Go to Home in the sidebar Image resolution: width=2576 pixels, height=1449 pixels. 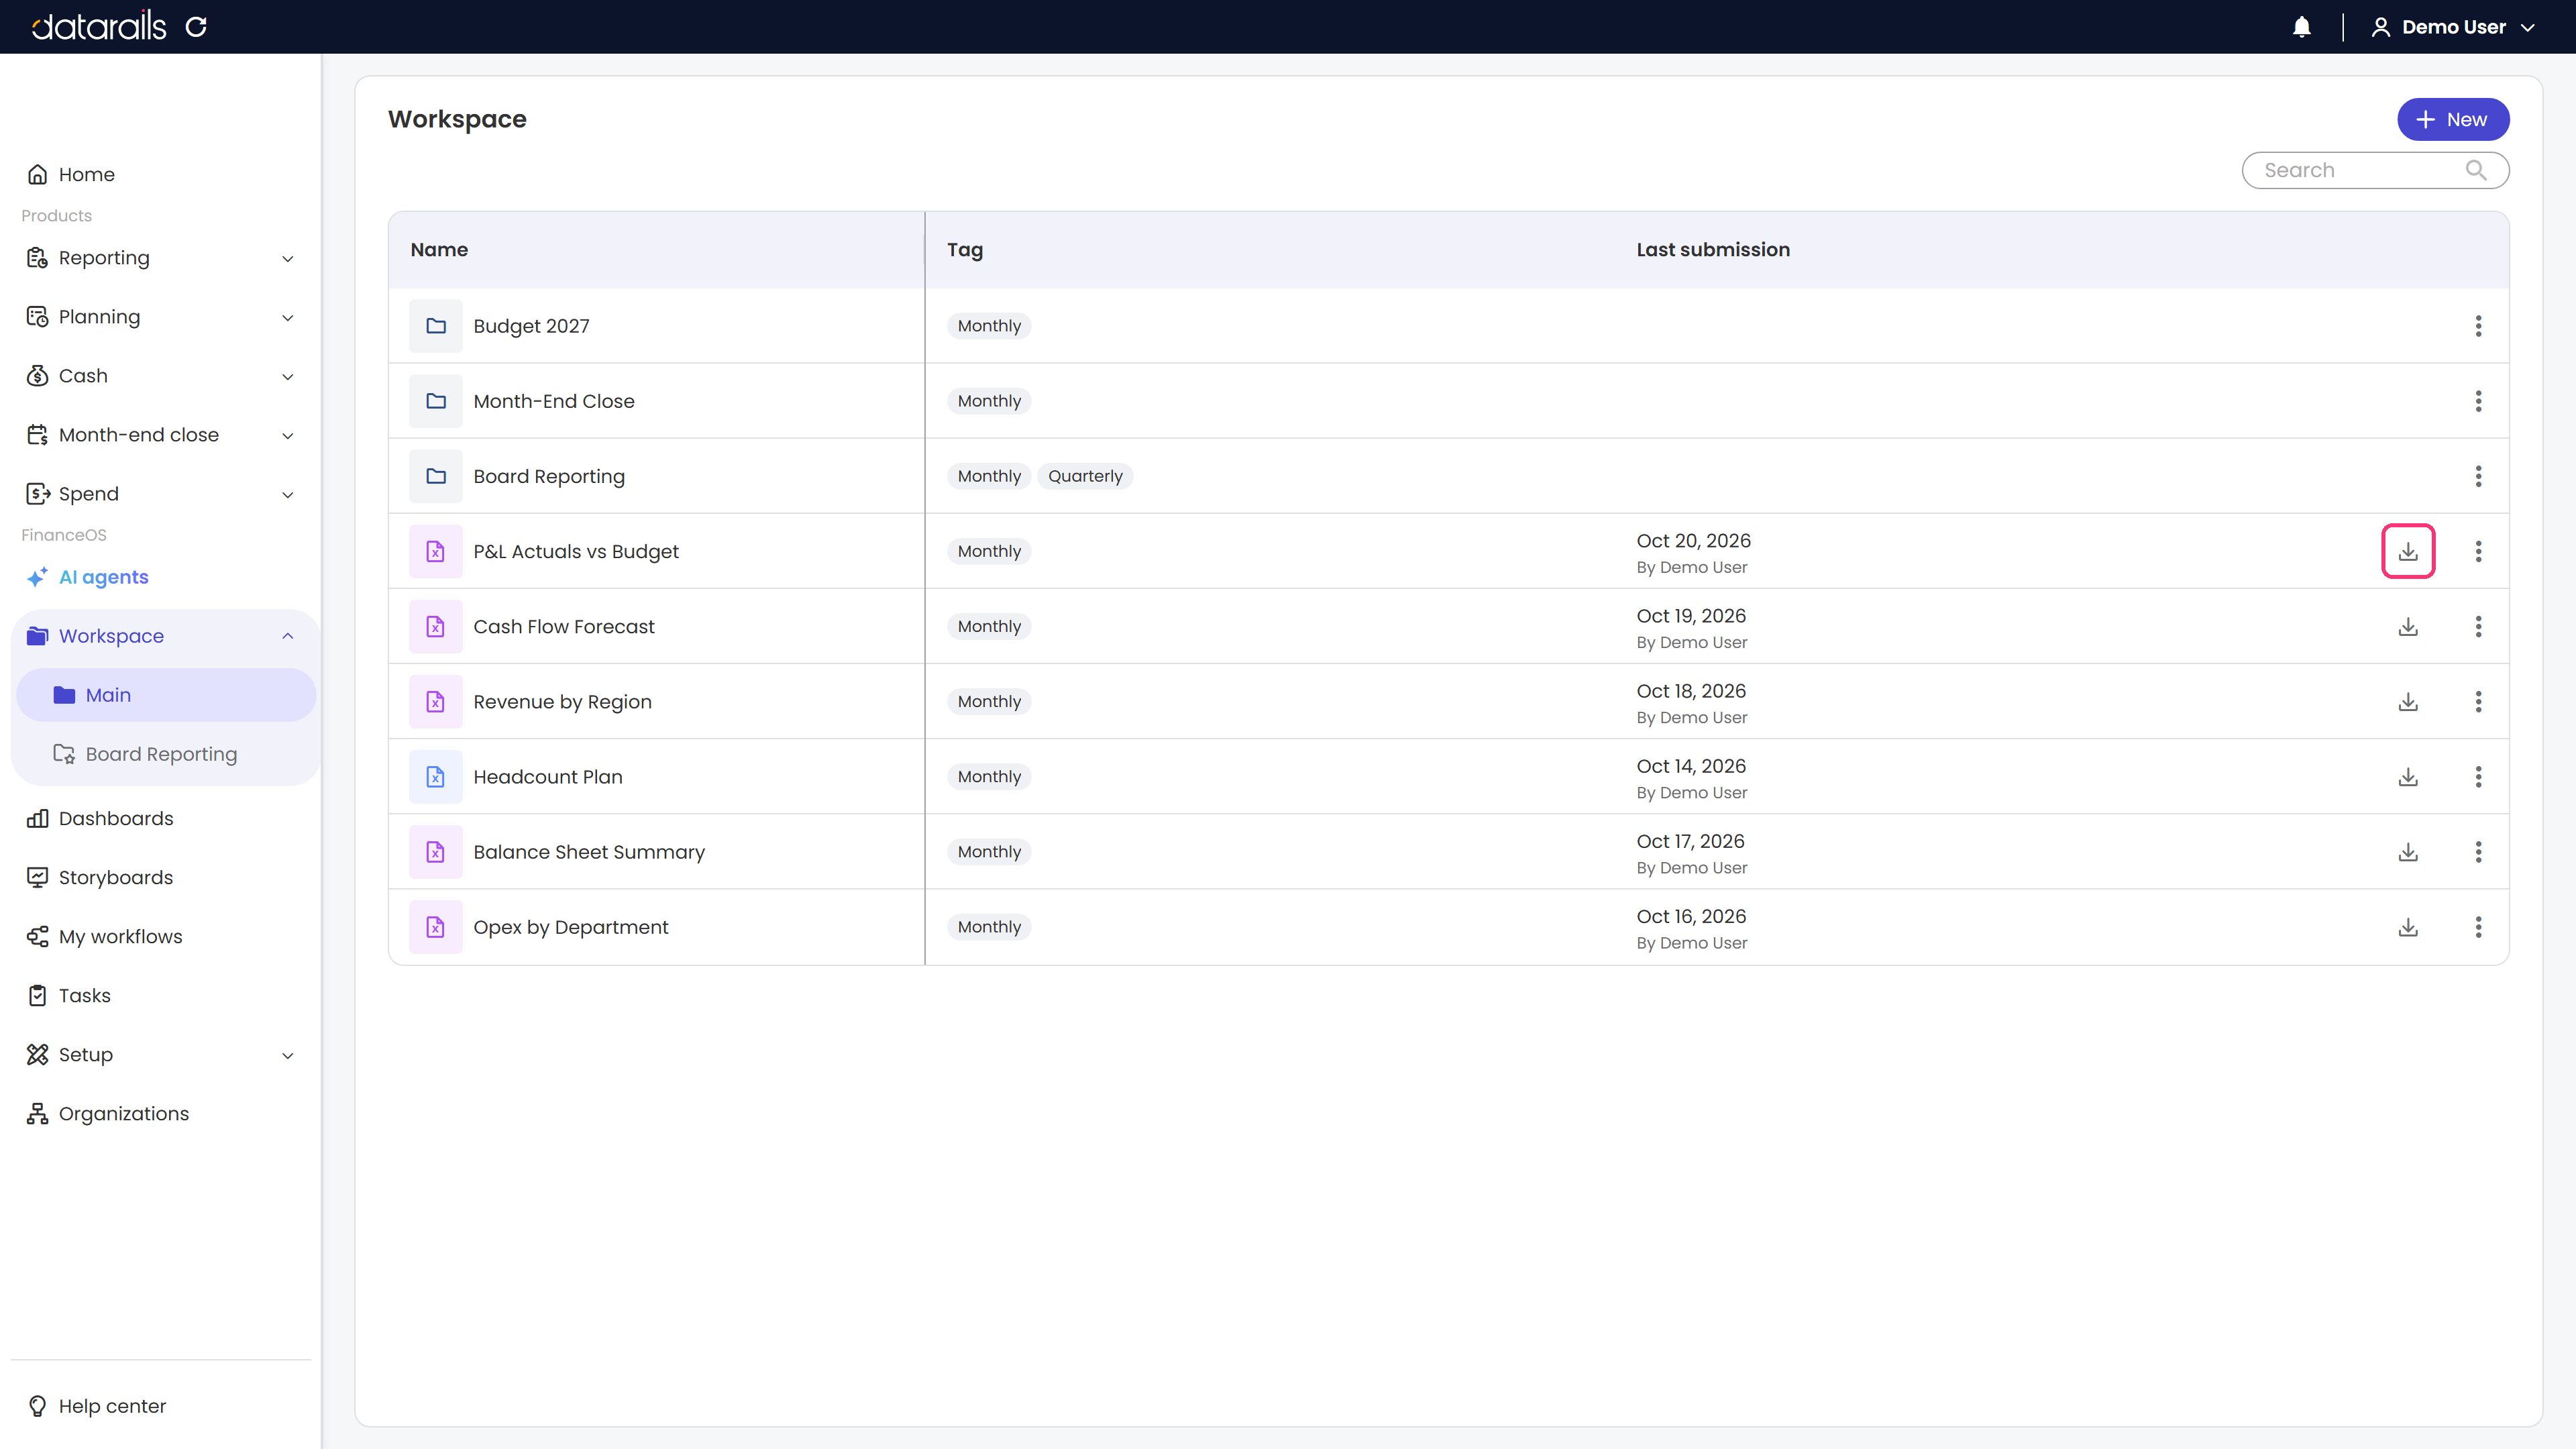point(70,174)
